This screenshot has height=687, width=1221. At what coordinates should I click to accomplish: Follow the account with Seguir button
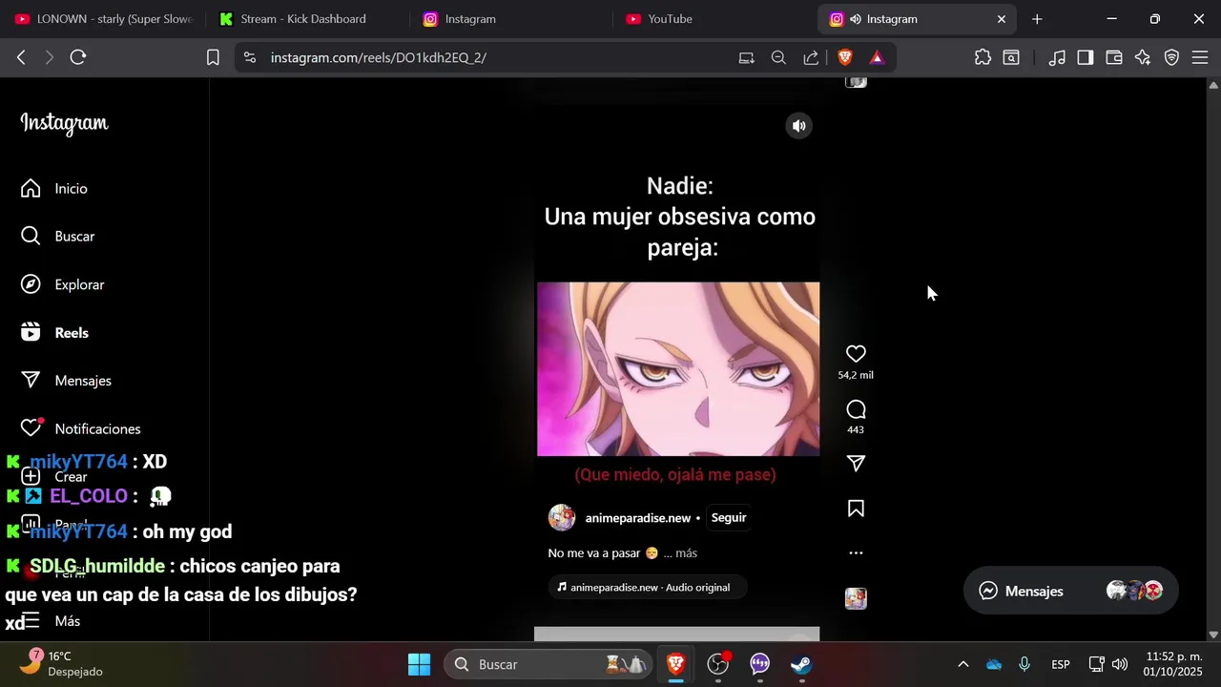click(729, 518)
